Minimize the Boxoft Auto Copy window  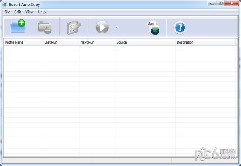pos(212,3)
